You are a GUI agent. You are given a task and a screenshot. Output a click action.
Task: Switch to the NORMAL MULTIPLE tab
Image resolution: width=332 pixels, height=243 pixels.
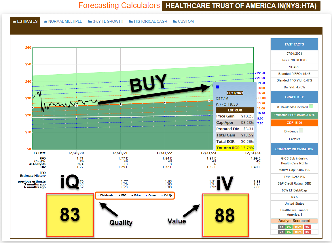pos(63,22)
